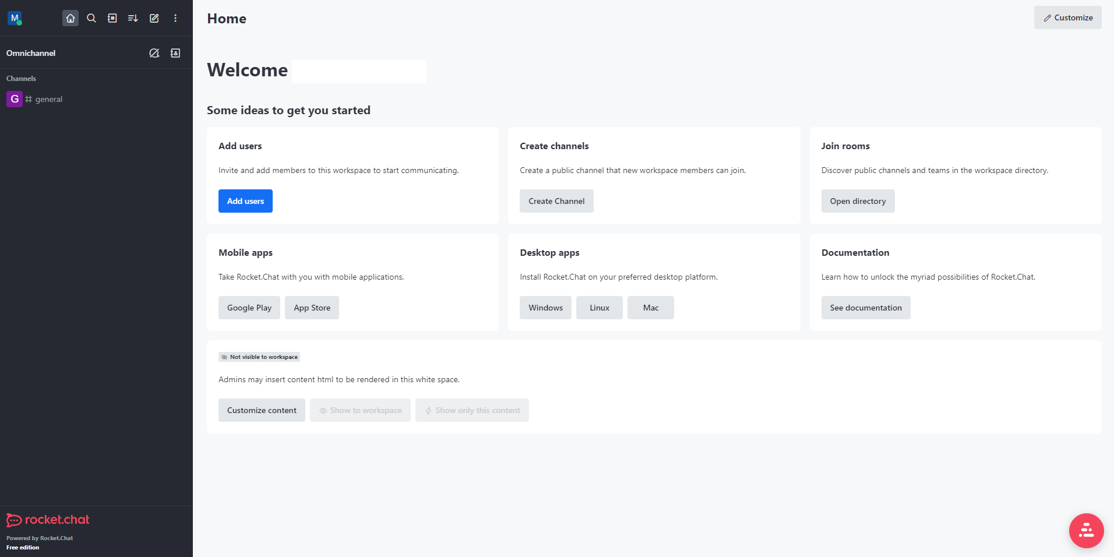1114x557 pixels.
Task: Click the Linux desktop app button
Action: pos(600,308)
